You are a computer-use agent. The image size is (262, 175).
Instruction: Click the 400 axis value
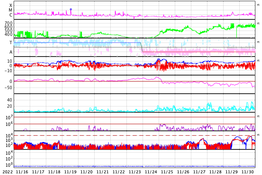(x=9, y=34)
